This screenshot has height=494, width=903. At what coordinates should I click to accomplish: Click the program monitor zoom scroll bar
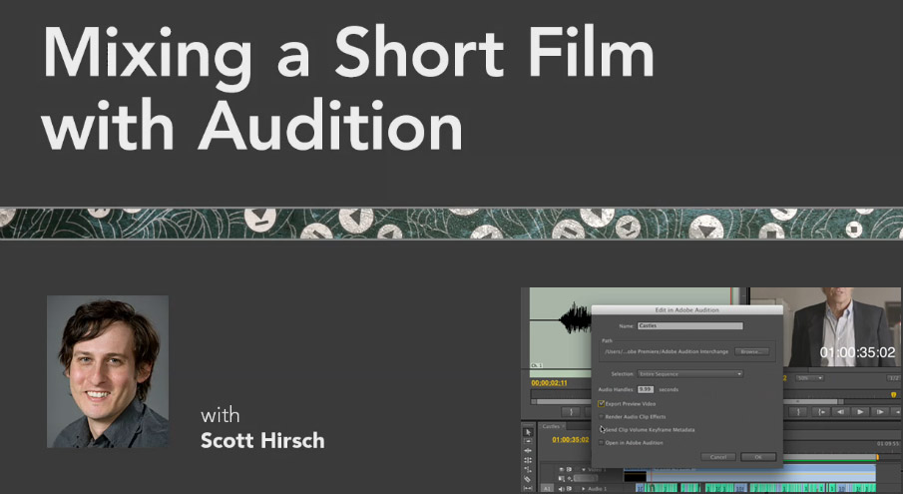tap(813, 401)
